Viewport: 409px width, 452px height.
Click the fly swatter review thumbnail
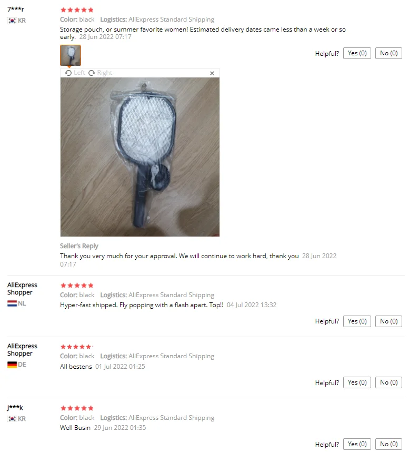coord(71,55)
